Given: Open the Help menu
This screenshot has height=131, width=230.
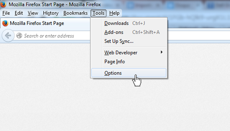Looking at the screenshot, I should (x=114, y=13).
